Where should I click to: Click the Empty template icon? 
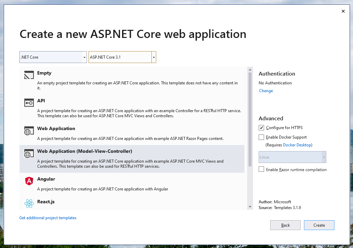click(29, 75)
